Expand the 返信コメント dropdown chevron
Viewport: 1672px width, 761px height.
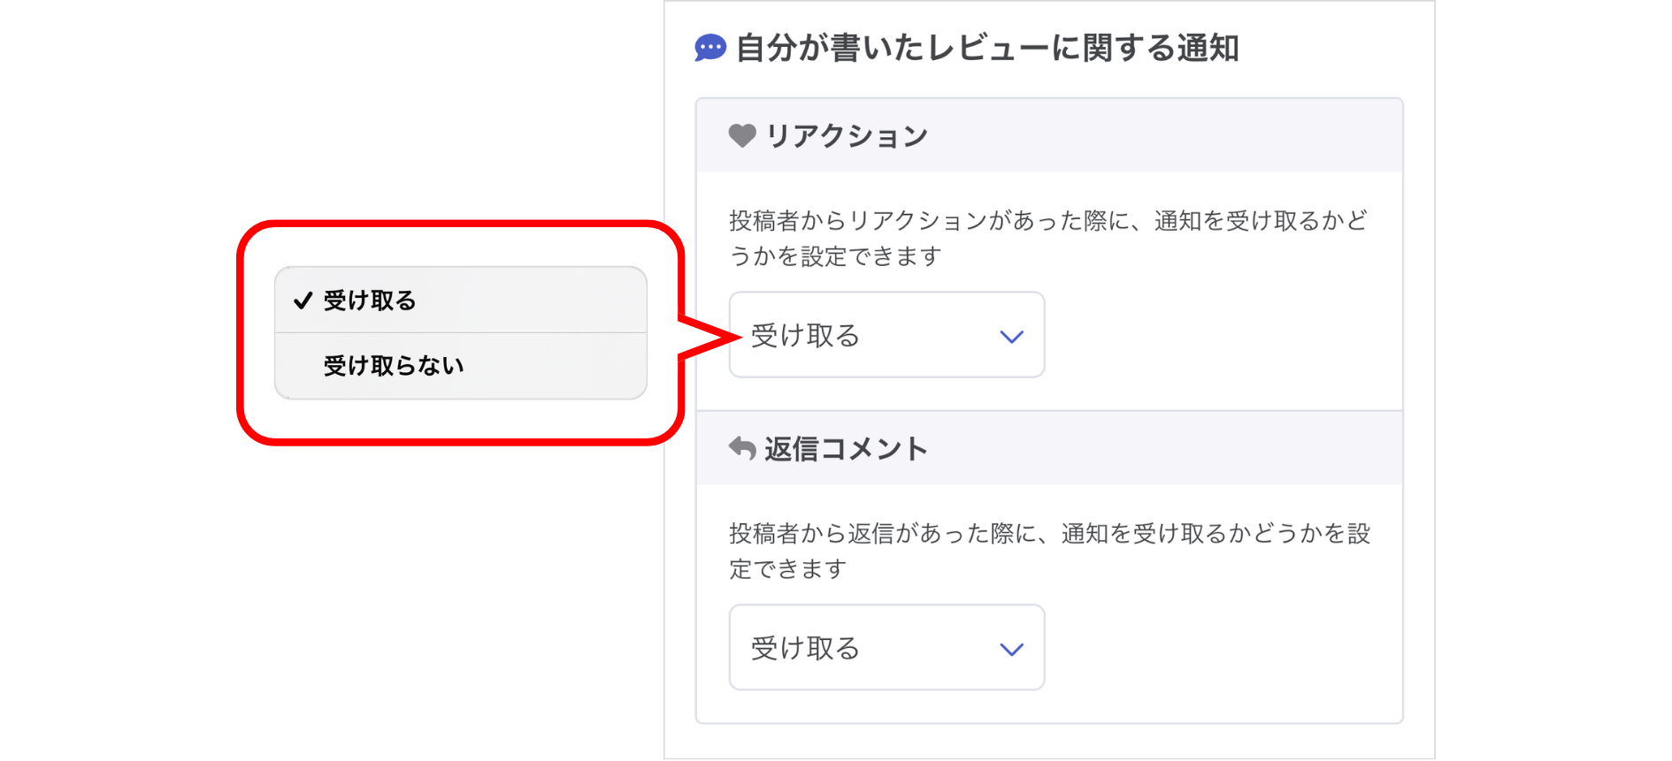point(1011,649)
